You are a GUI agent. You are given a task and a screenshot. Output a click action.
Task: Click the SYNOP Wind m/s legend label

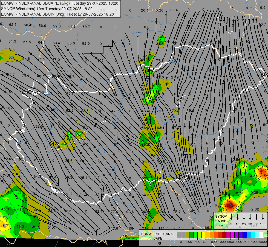[221, 221]
